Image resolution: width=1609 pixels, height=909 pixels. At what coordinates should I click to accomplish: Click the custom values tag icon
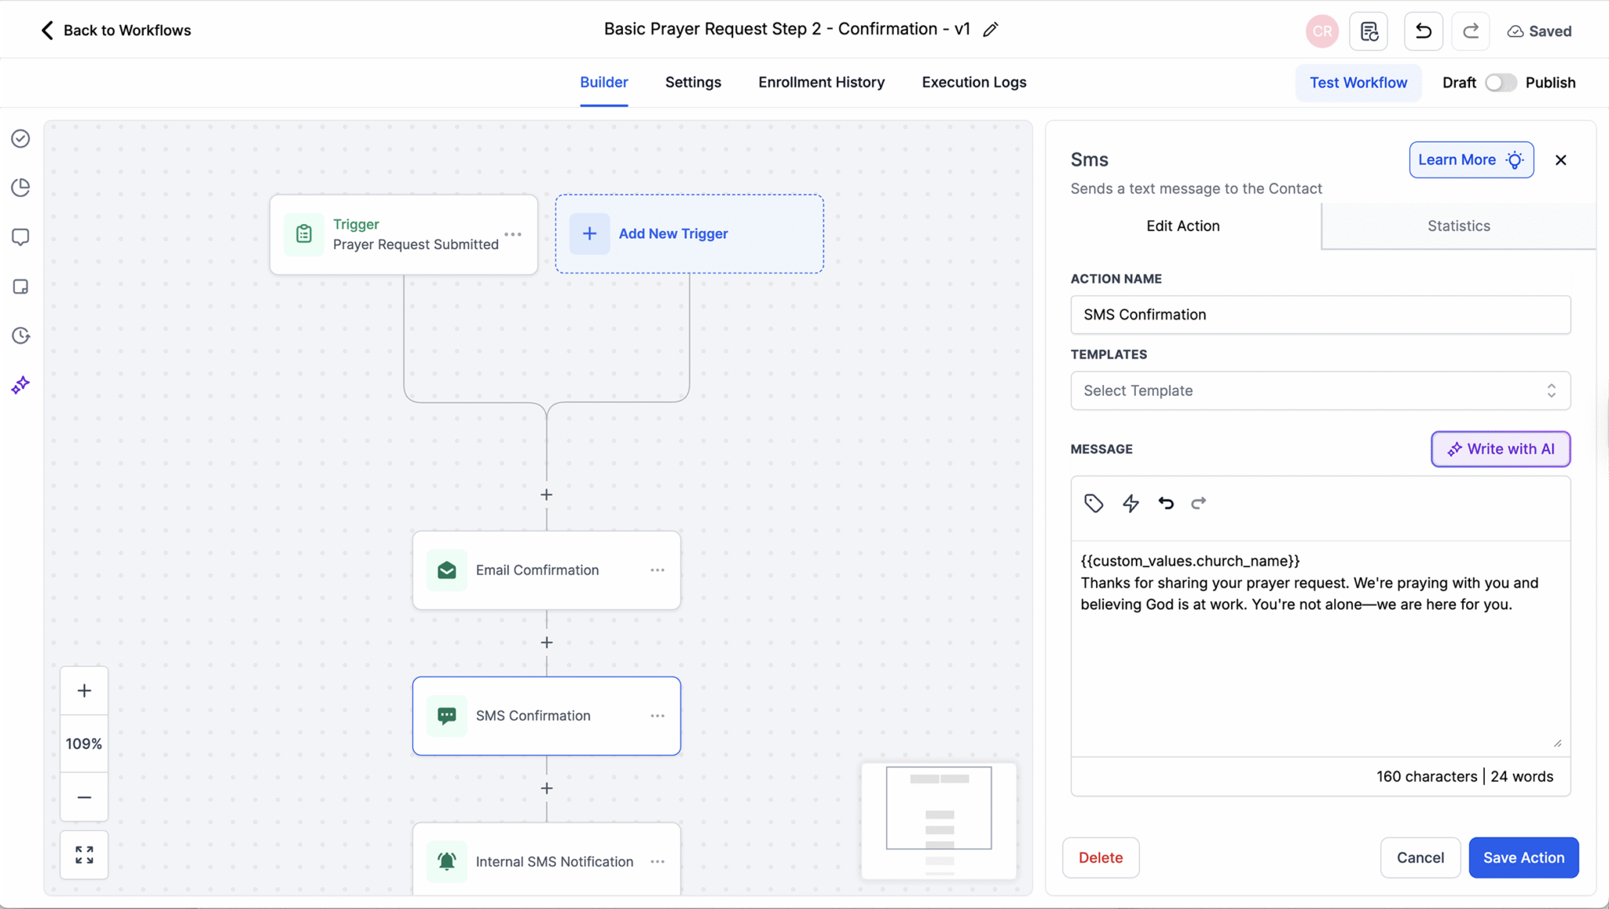(x=1094, y=503)
